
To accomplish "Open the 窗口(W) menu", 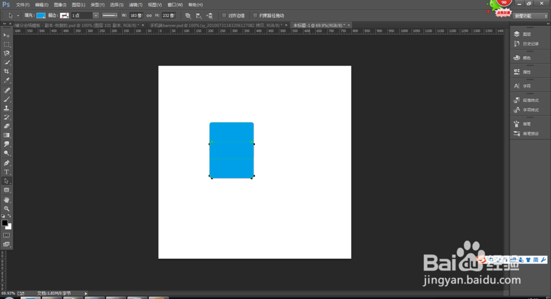I will pyautogui.click(x=175, y=5).
